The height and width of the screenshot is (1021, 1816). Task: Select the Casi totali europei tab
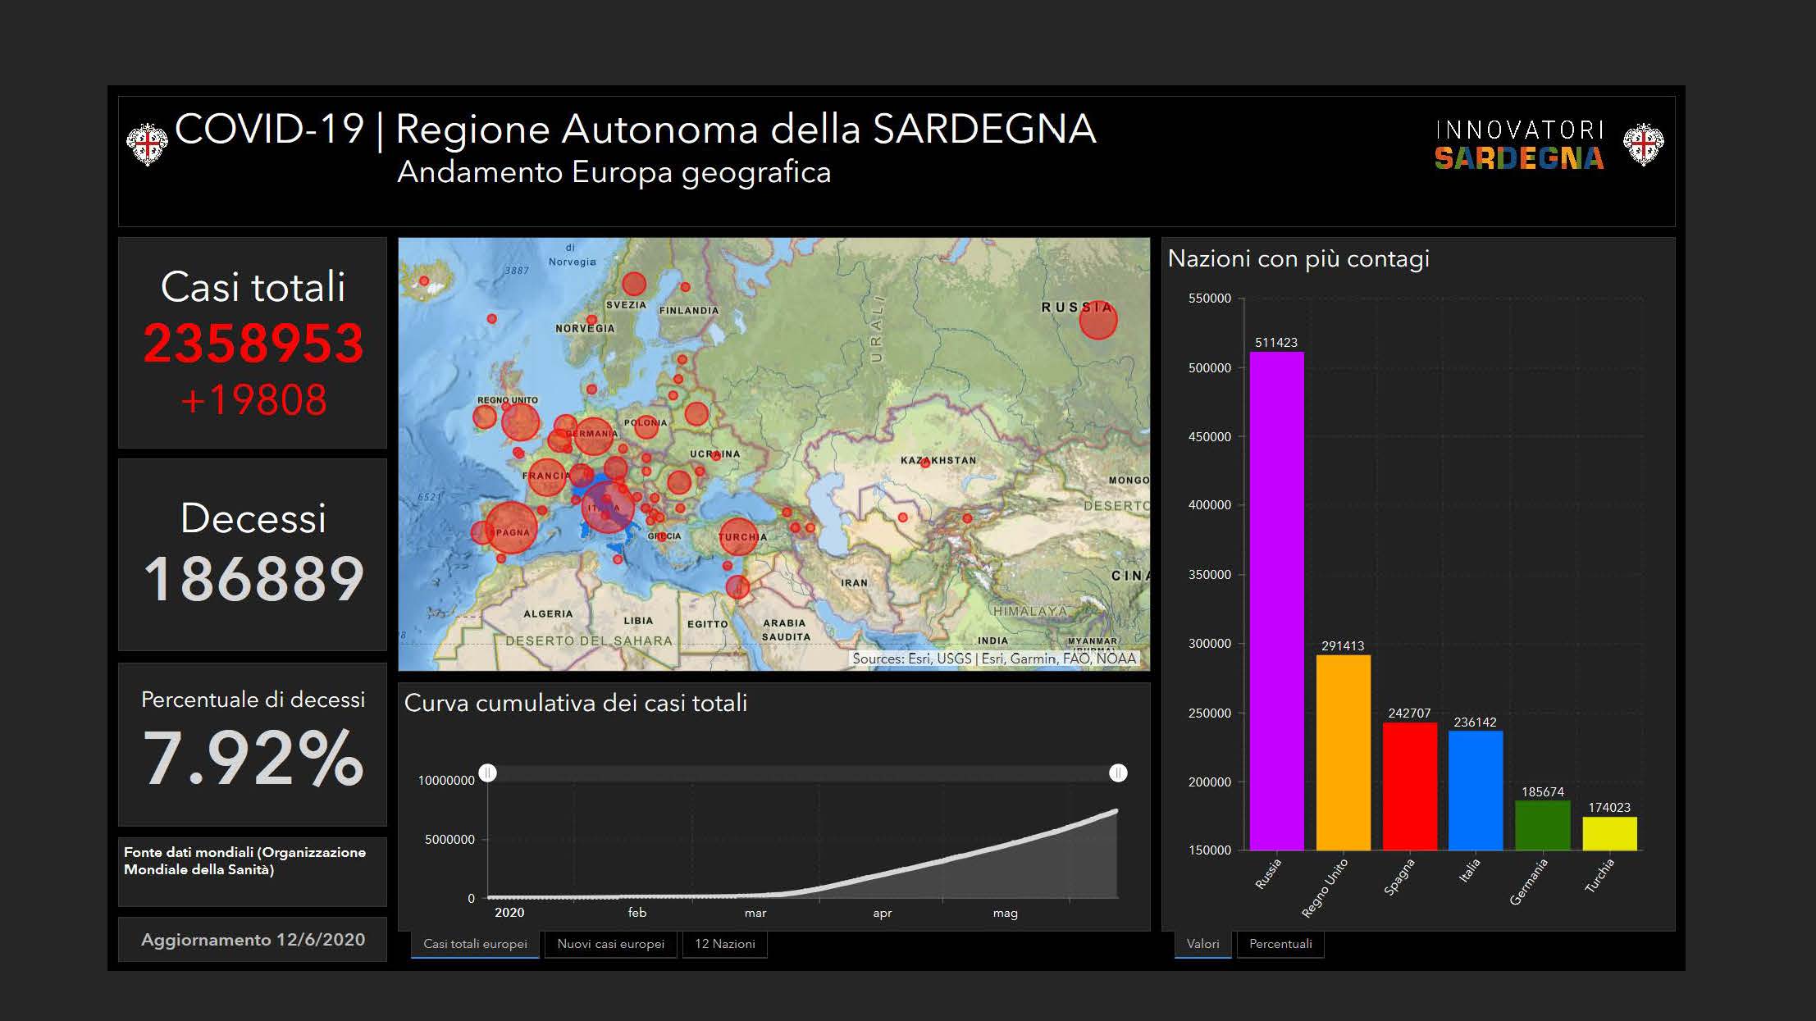(475, 944)
